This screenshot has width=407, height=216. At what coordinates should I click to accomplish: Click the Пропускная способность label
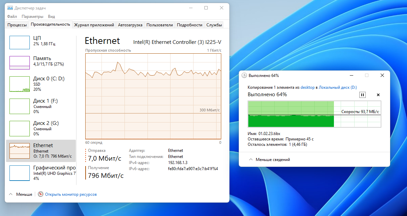click(108, 50)
